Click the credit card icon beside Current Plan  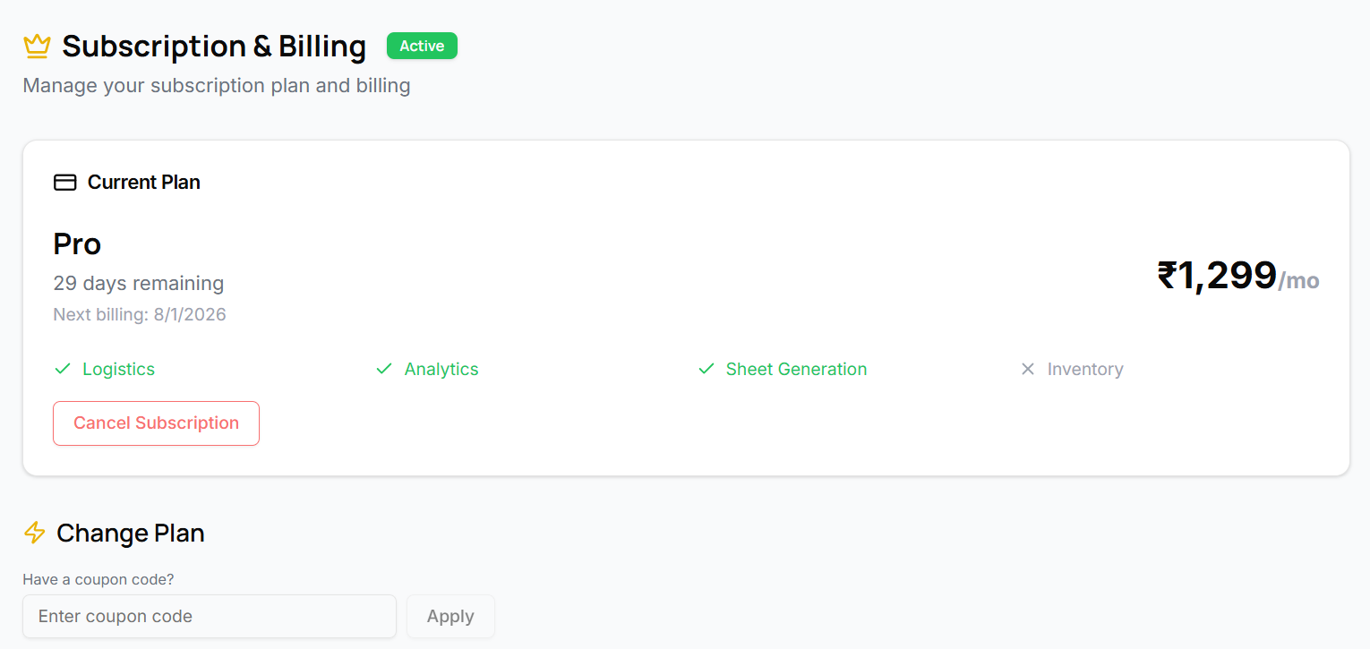pos(65,183)
